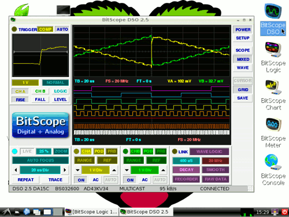Select CH B as trigger source
289x217 pixels.
click(40, 91)
